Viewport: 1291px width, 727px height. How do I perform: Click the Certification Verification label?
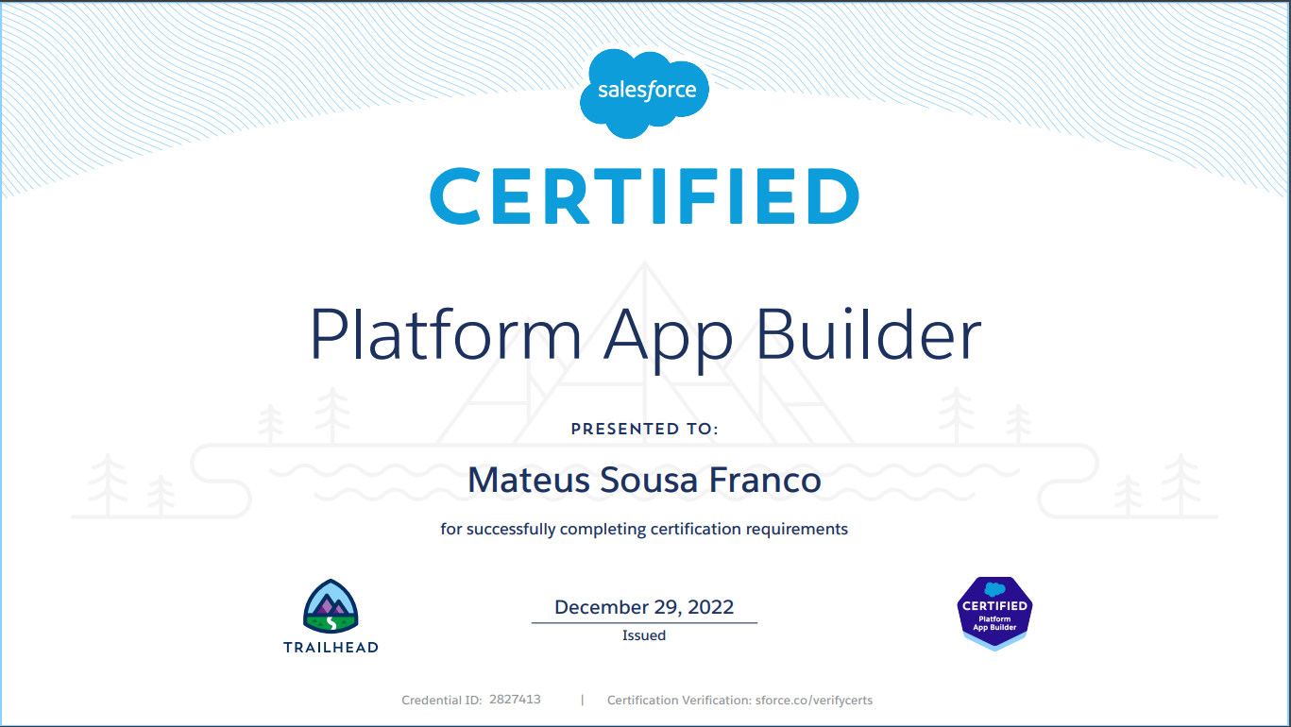[679, 700]
